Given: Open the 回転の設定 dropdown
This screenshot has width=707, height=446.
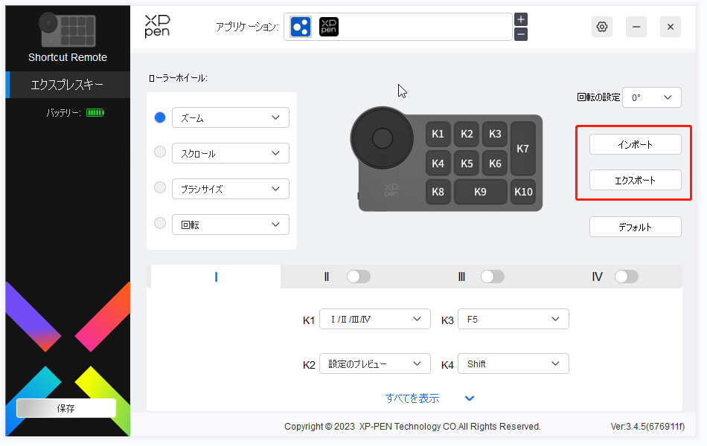Looking at the screenshot, I should point(651,97).
